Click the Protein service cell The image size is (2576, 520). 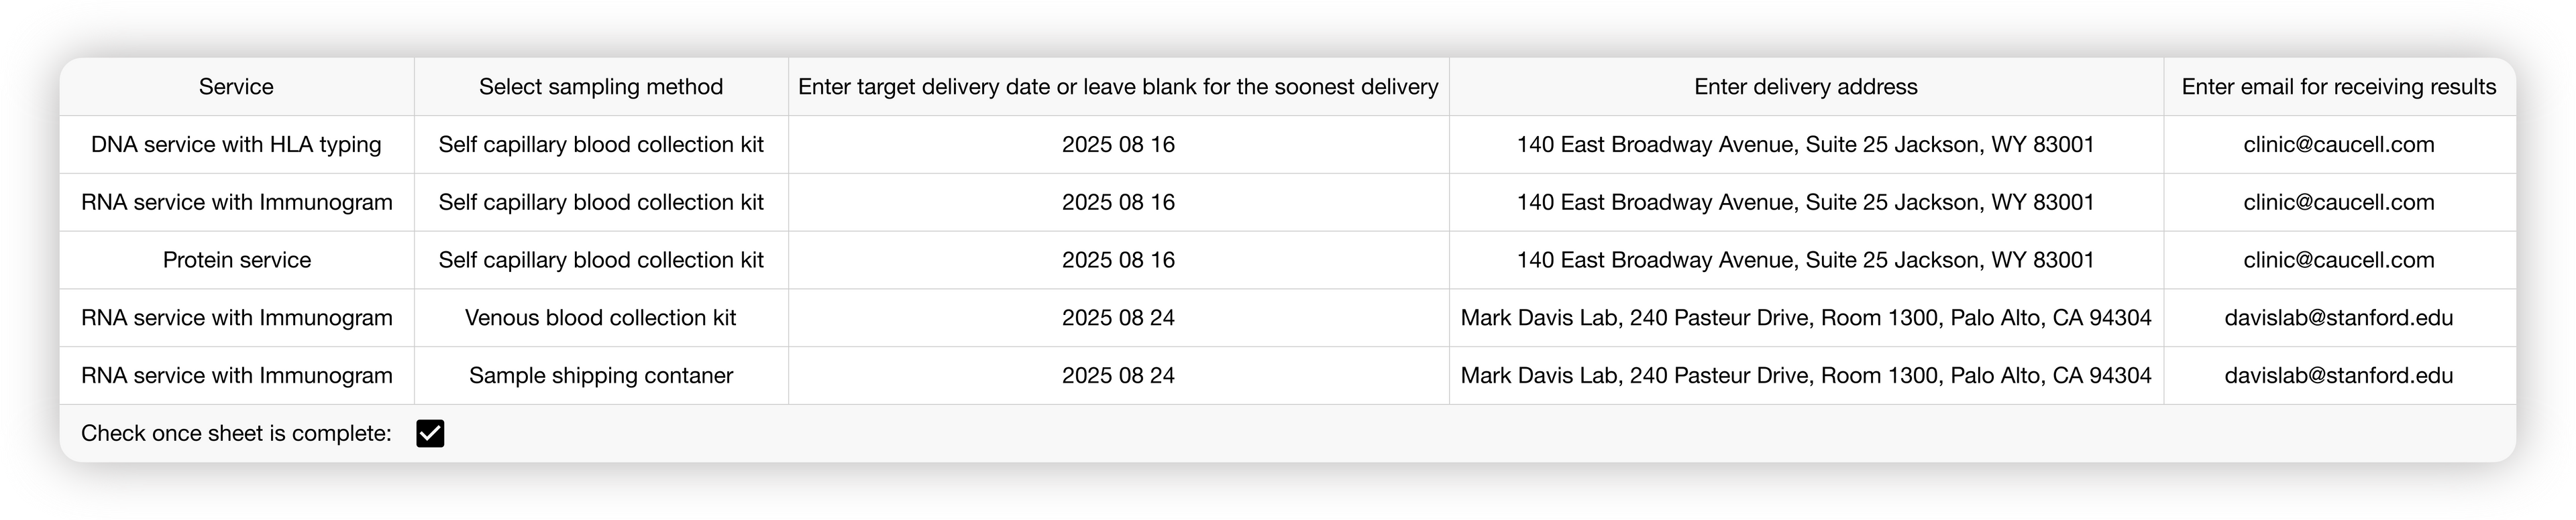236,261
